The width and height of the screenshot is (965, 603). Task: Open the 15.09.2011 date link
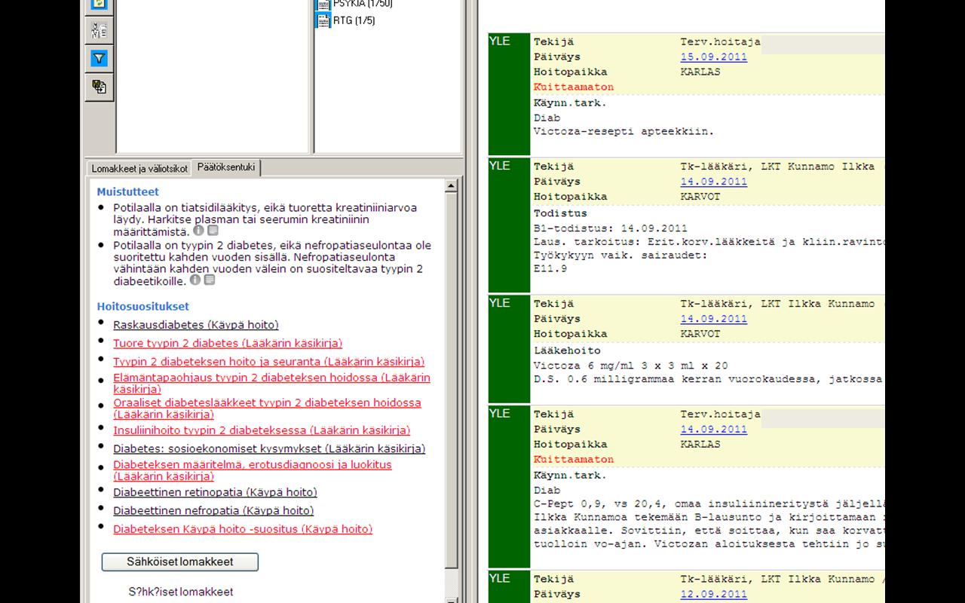click(x=714, y=57)
